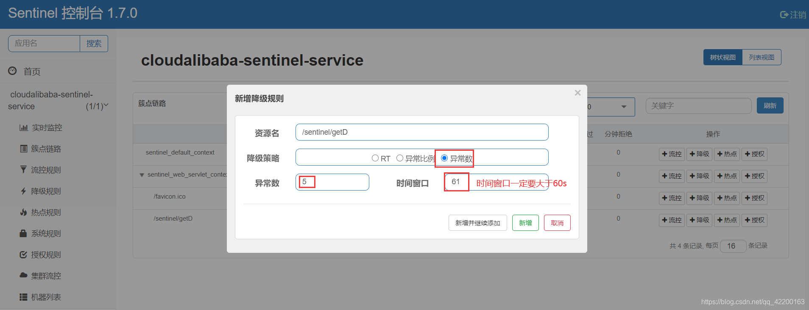809x310 pixels.
Task: Open 集群流控 cluster flow control
Action: point(41,276)
